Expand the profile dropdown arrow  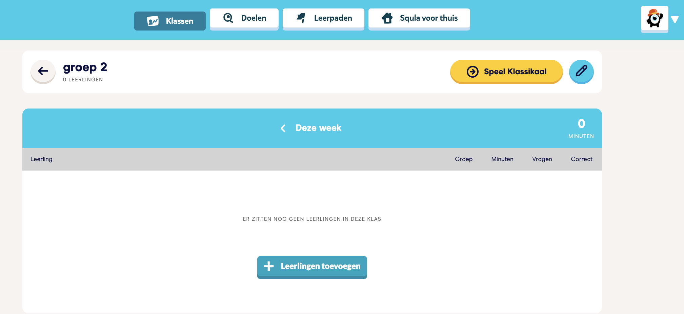(x=675, y=20)
